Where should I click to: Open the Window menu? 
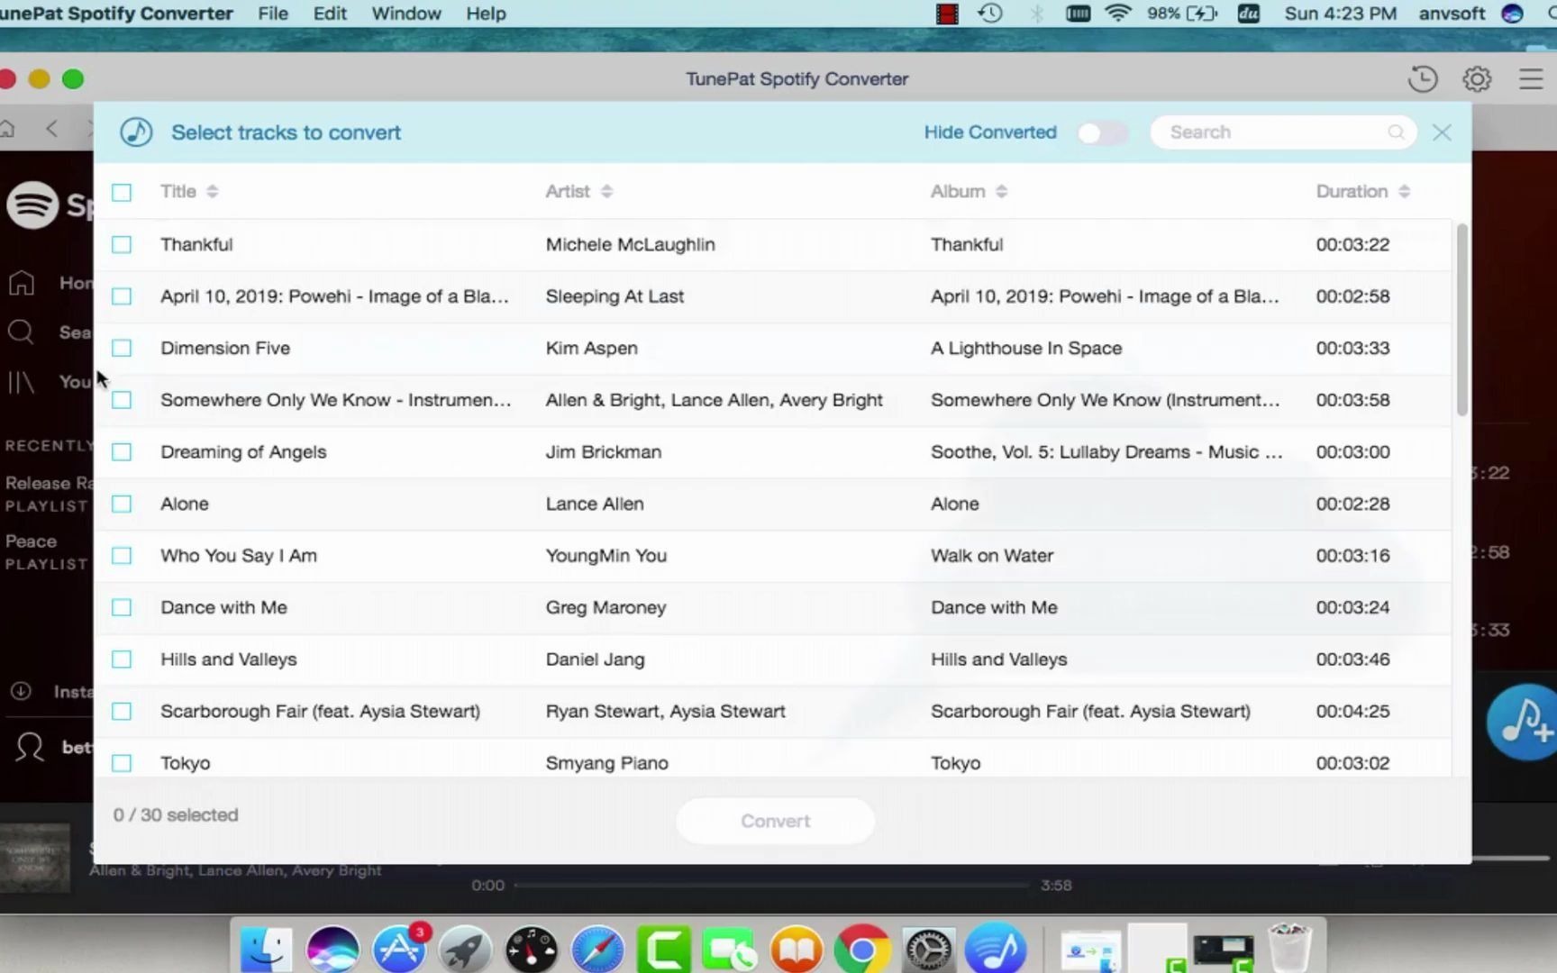405,14
